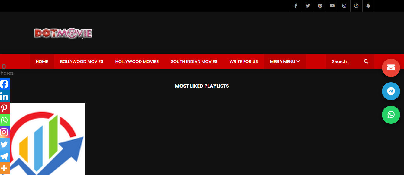Open the growth chart playlist thumbnail

coord(47,139)
